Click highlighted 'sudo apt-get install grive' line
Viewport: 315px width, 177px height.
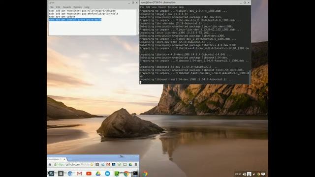click(x=75, y=20)
